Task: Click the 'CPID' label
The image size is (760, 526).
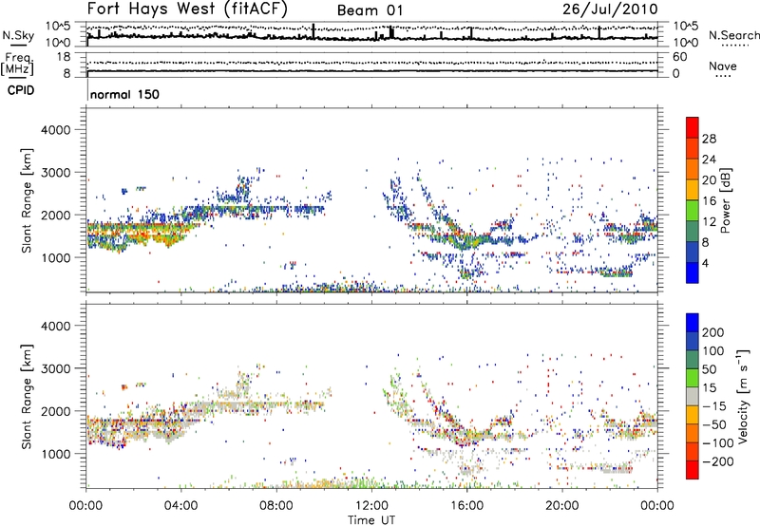Action: pyautogui.click(x=21, y=90)
